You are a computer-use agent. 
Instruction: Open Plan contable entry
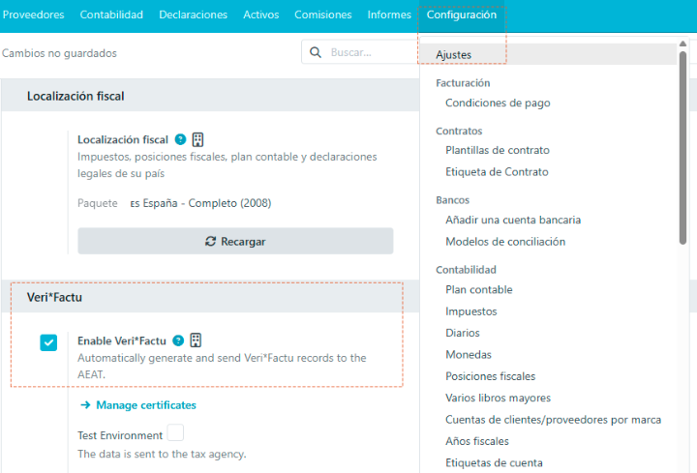(x=479, y=289)
